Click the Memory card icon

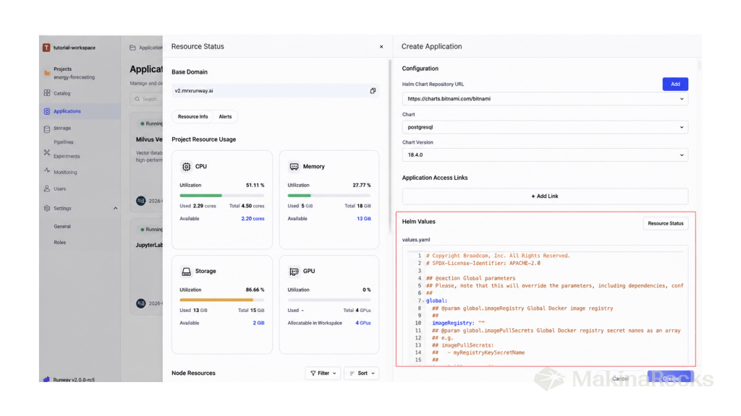pyautogui.click(x=294, y=167)
